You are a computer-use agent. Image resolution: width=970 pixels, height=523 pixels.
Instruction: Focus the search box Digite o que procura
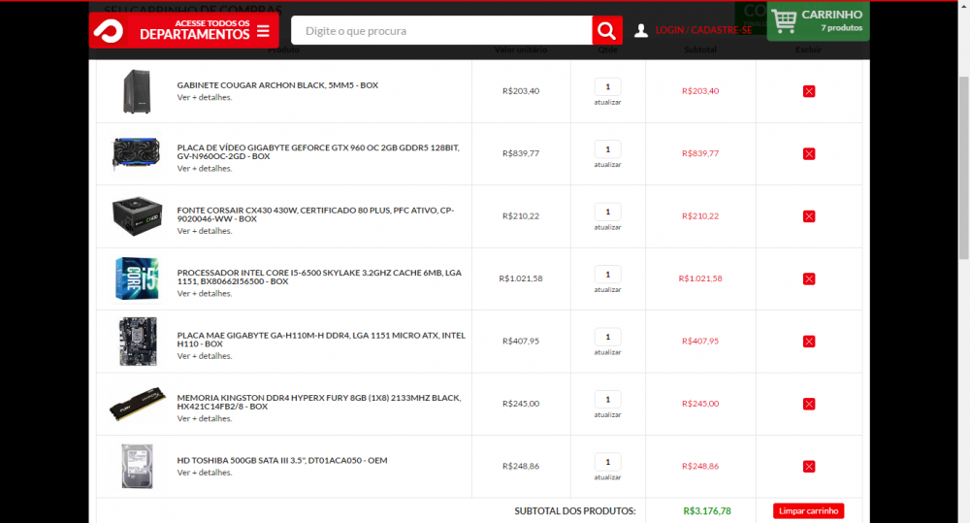click(441, 31)
